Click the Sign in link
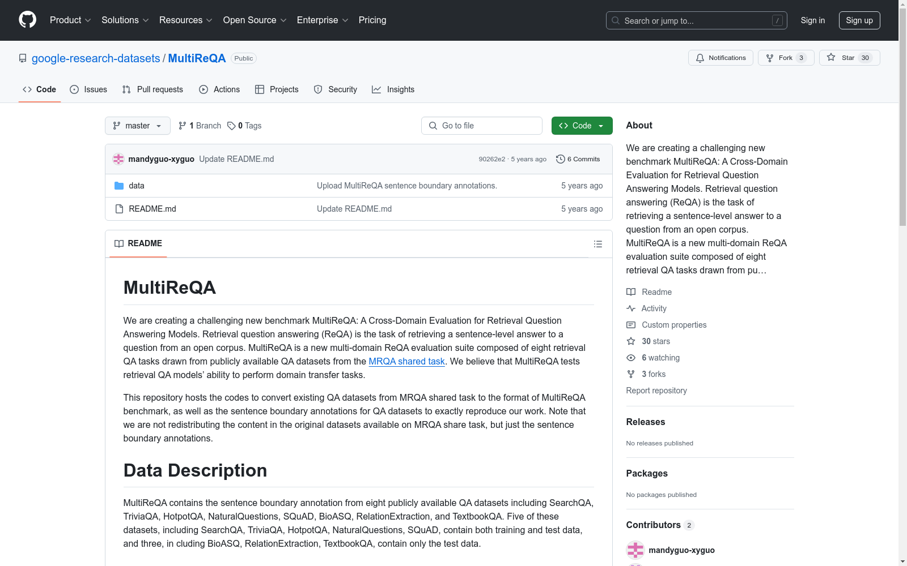This screenshot has width=907, height=566. click(x=813, y=20)
